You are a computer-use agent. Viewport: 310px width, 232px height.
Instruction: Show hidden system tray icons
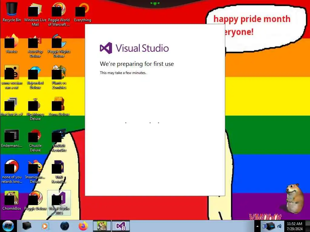[257, 226]
